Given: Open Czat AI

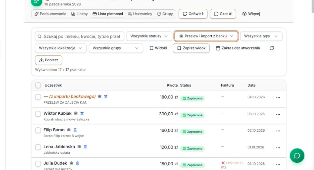Looking at the screenshot, I should point(223,14).
